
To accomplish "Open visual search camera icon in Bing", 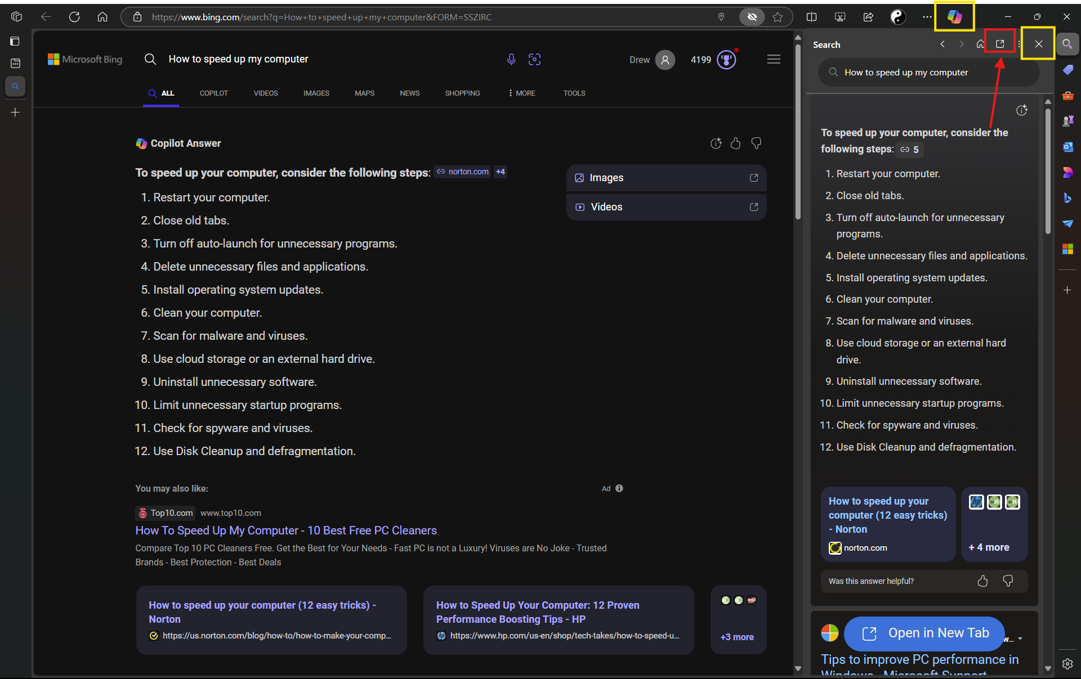I will point(534,59).
